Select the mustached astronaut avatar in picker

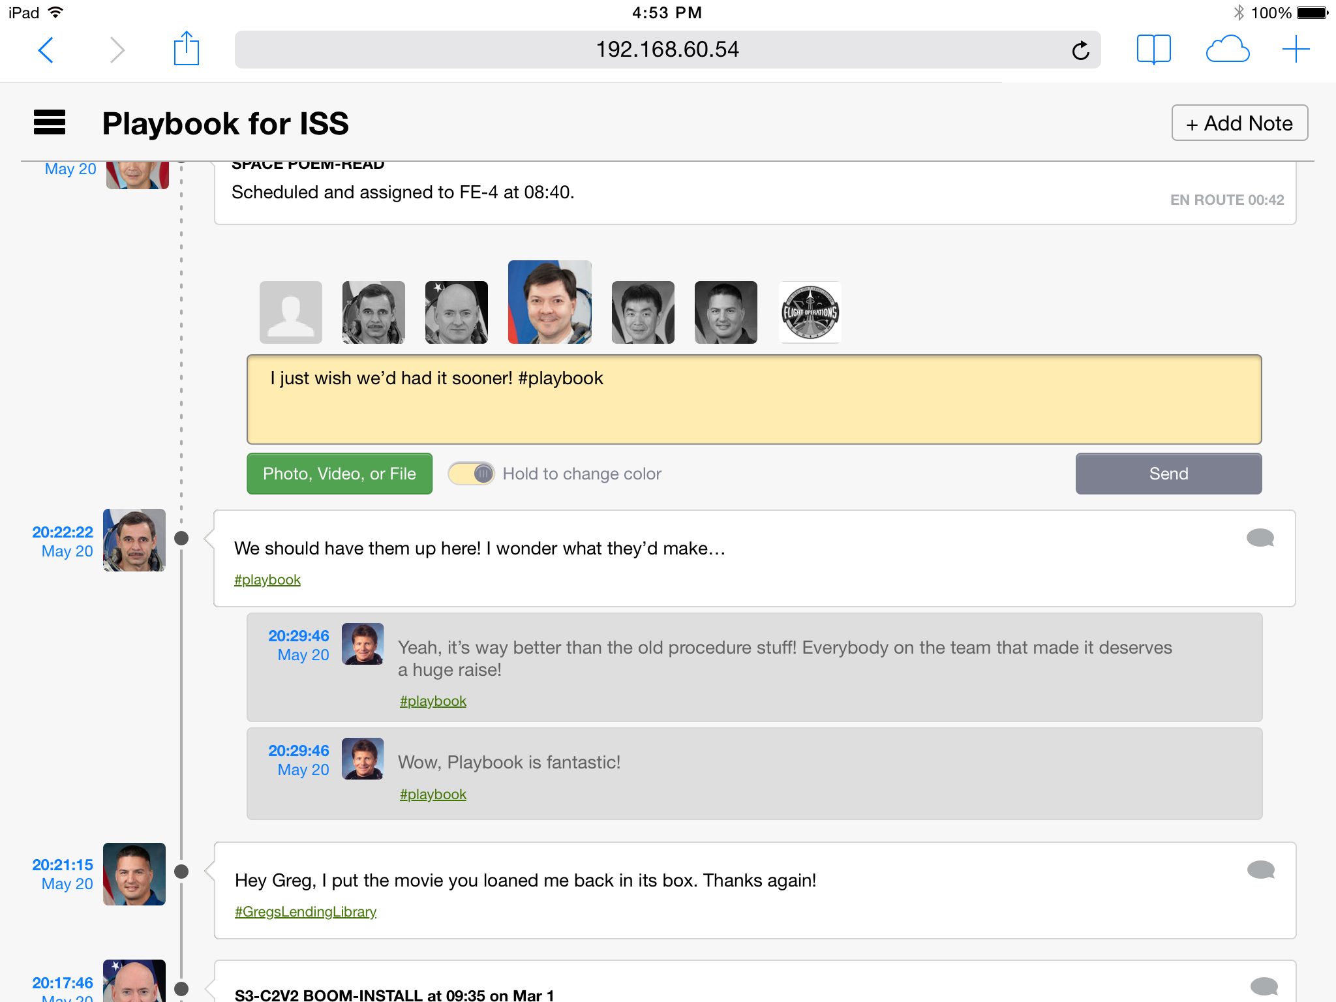[374, 312]
